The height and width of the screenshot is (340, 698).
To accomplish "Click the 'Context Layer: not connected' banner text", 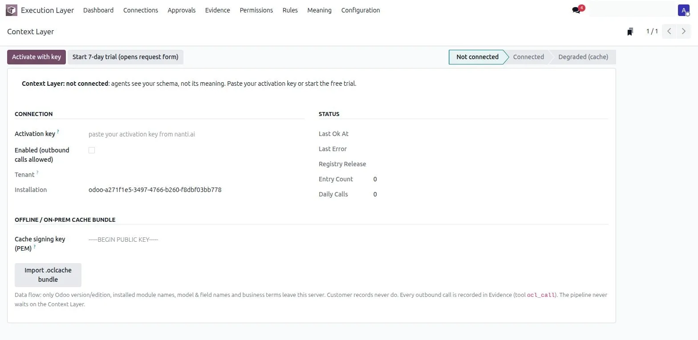I will [x=65, y=84].
